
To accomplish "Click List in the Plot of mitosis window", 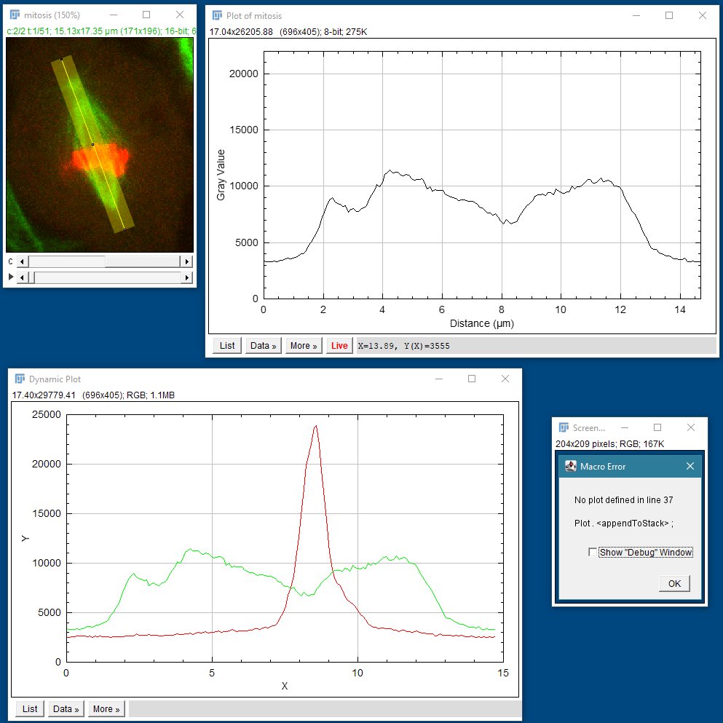I will coord(226,345).
